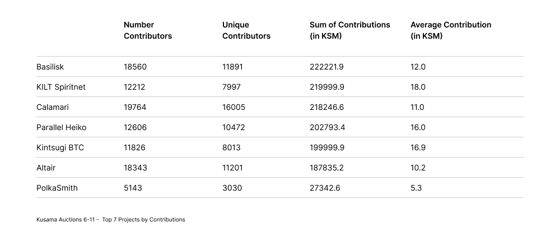Select Calamari's unique contributors value 16005
Screen dimensions: 560x240
point(234,107)
